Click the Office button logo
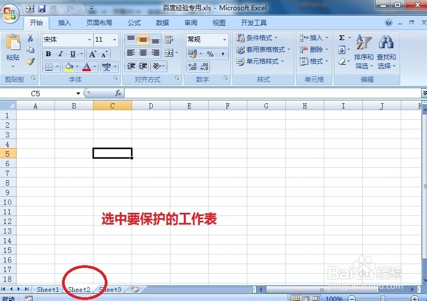Image resolution: width=427 pixels, height=301 pixels. pyautogui.click(x=10, y=13)
